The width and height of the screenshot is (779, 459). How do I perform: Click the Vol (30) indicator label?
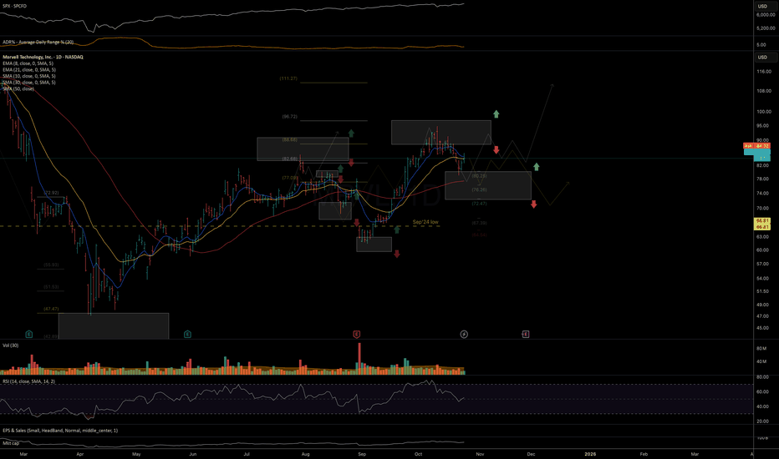10,344
